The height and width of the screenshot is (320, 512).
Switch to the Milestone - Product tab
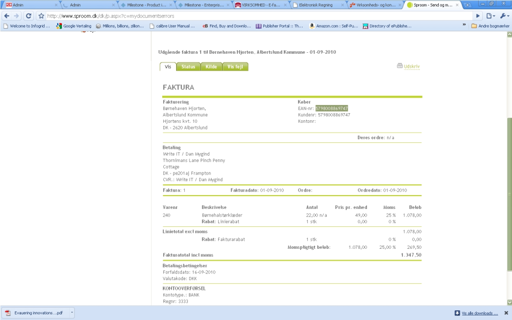(x=145, y=5)
